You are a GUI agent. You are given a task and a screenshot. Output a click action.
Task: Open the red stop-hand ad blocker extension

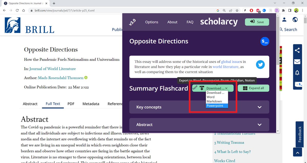(251, 10)
